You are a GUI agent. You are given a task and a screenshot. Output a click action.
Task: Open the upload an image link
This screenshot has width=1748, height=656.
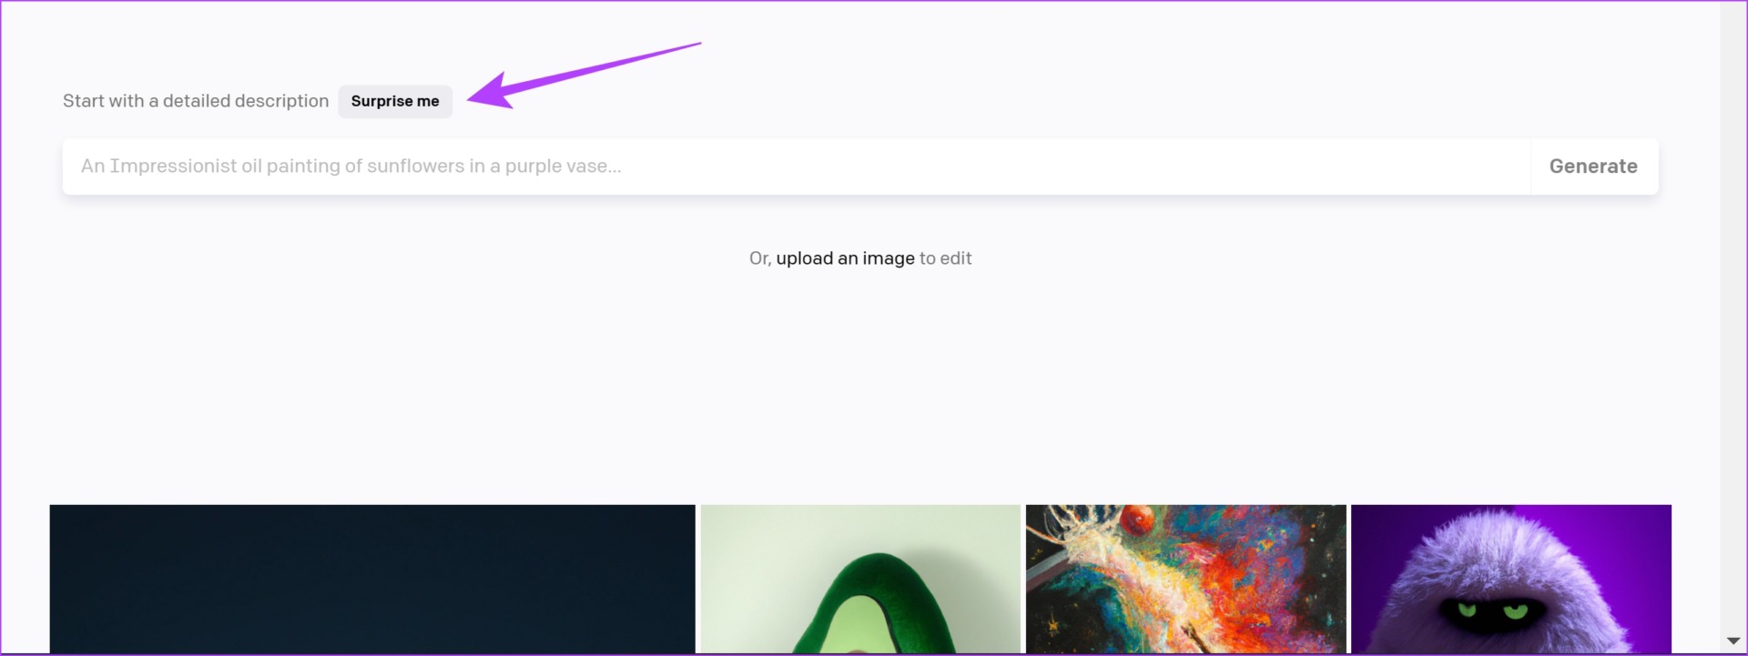coord(845,258)
